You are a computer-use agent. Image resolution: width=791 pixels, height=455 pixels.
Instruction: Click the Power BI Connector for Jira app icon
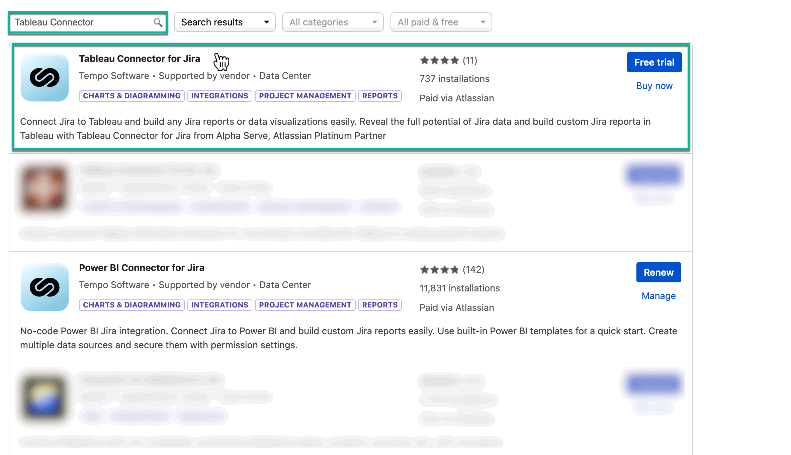45,287
